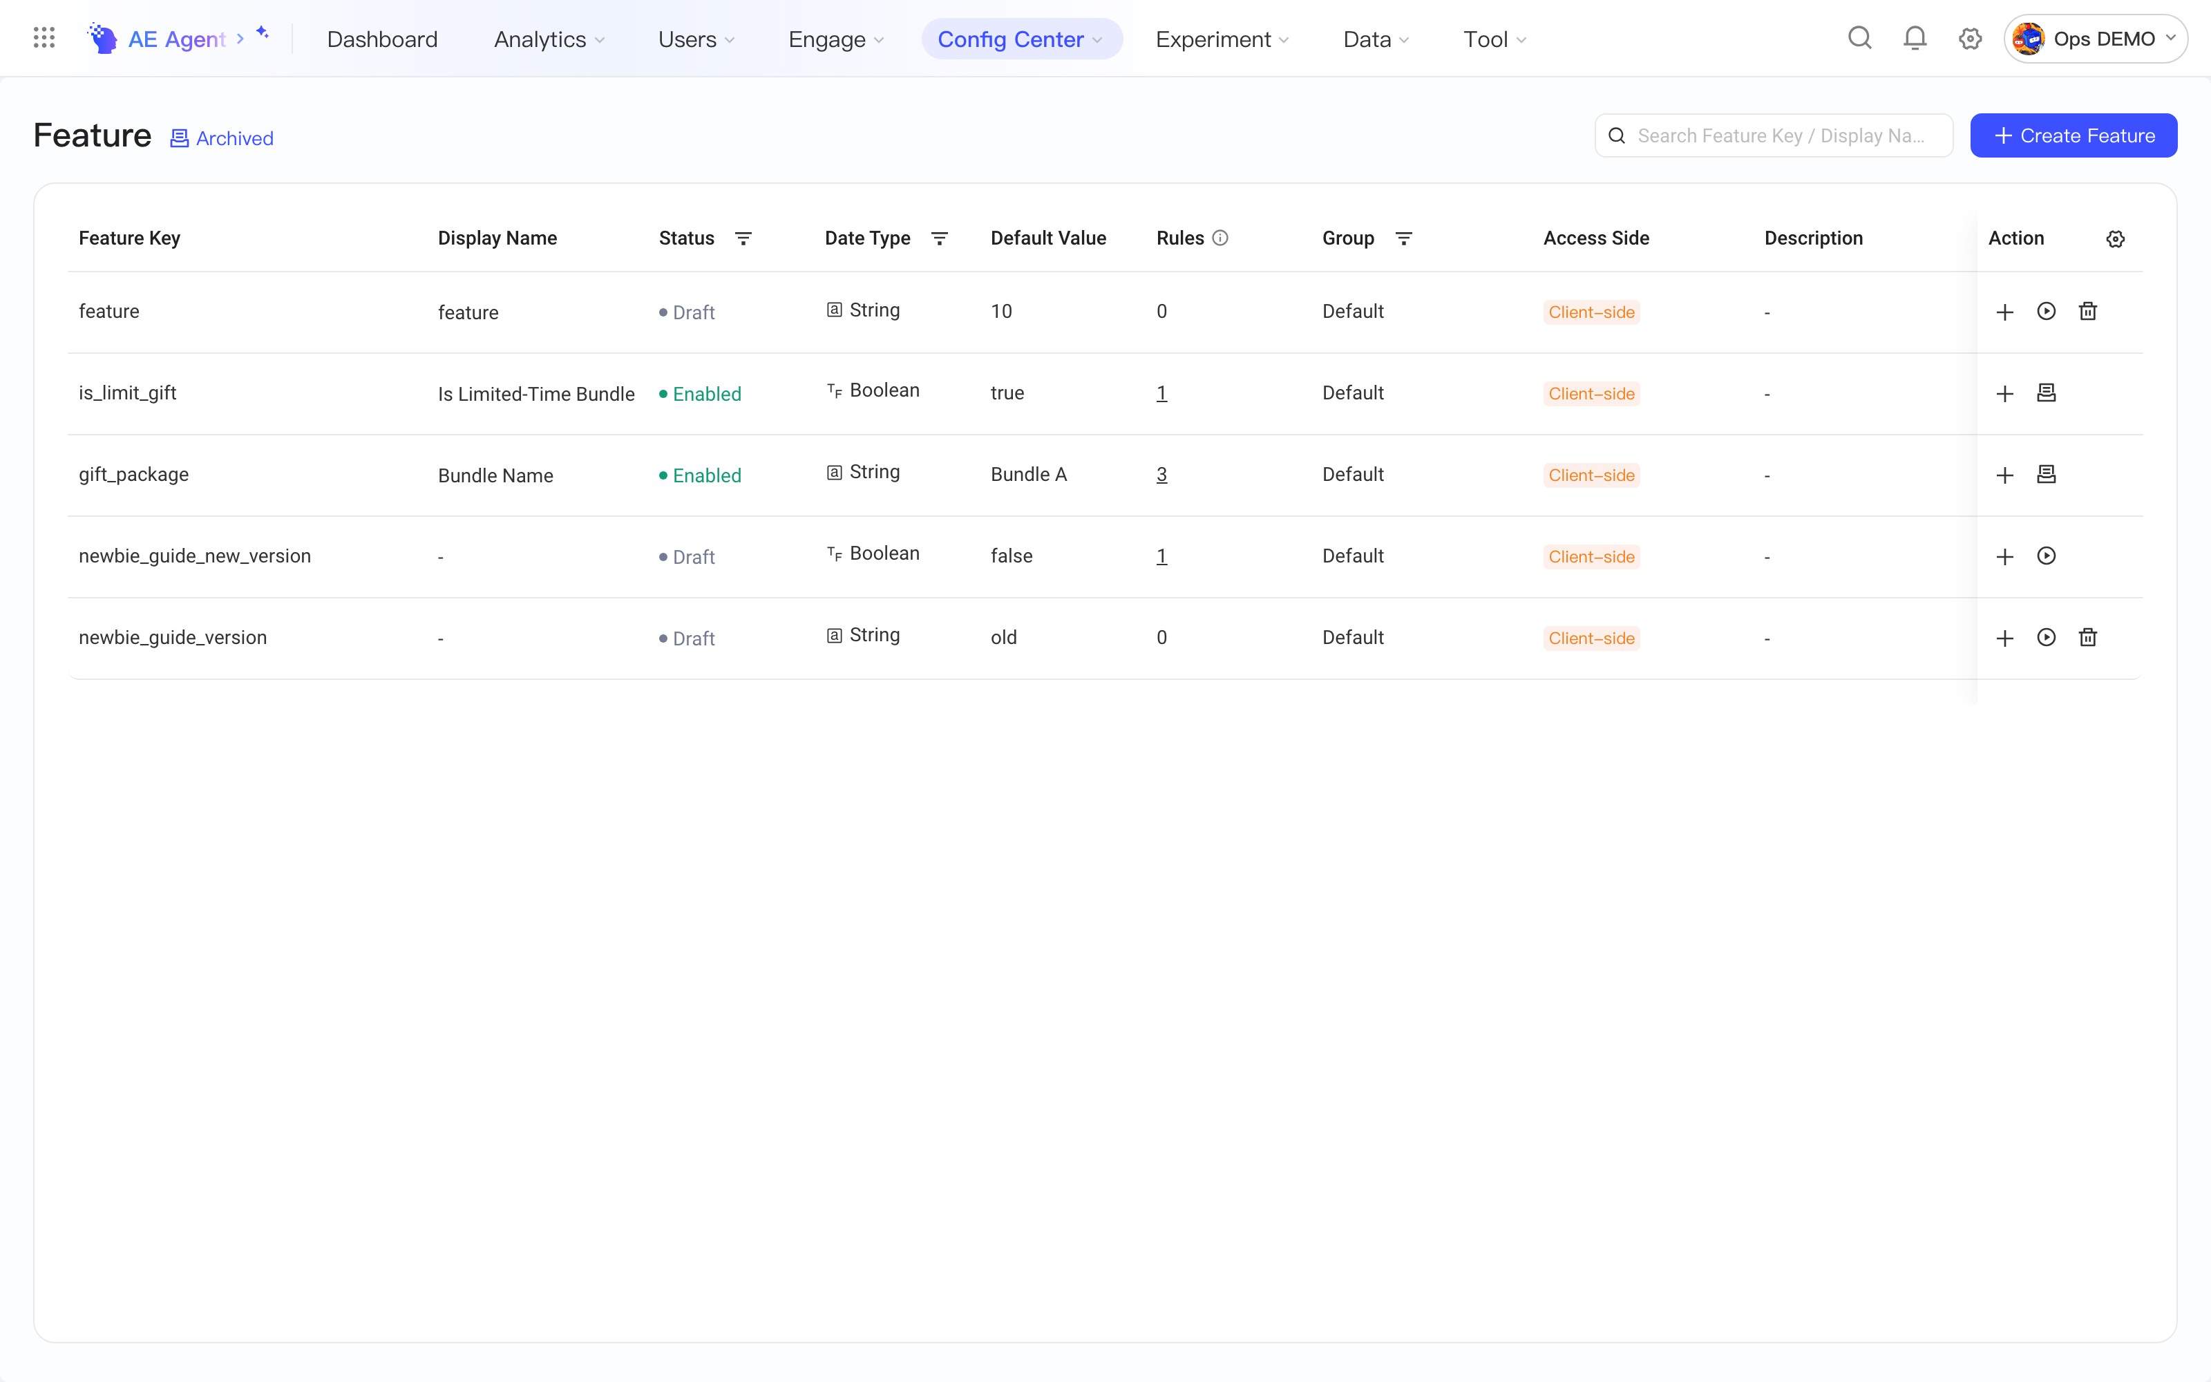The width and height of the screenshot is (2211, 1382).
Task: Enable newbie_guide_new_version via play icon
Action: pyautogui.click(x=2047, y=556)
